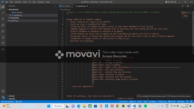Click the VS Code icon in taskbar

pyautogui.click(x=134, y=106)
